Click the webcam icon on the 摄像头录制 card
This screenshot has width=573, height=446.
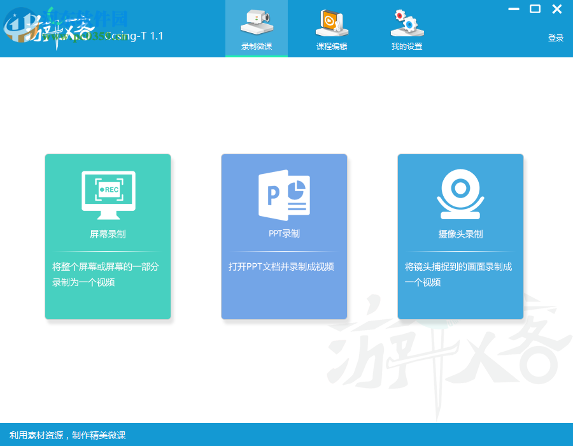point(460,192)
